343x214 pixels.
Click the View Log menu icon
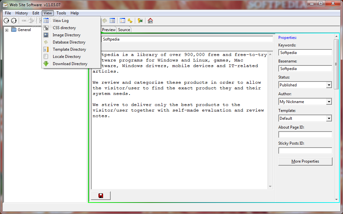[46, 21]
